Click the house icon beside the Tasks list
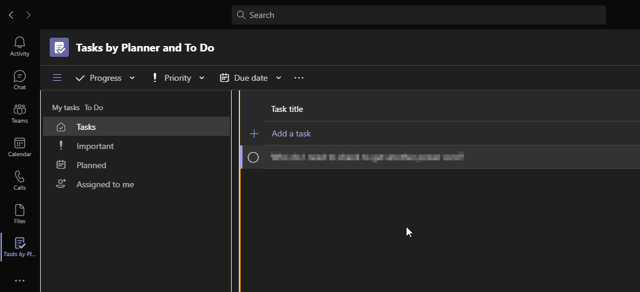 tap(61, 127)
